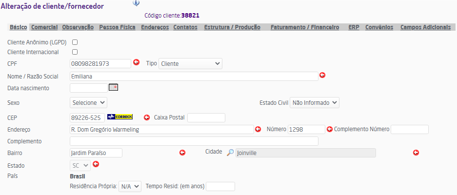The height and width of the screenshot is (195, 457).
Task: Select the Campos Adicionais tab
Action: [425, 27]
